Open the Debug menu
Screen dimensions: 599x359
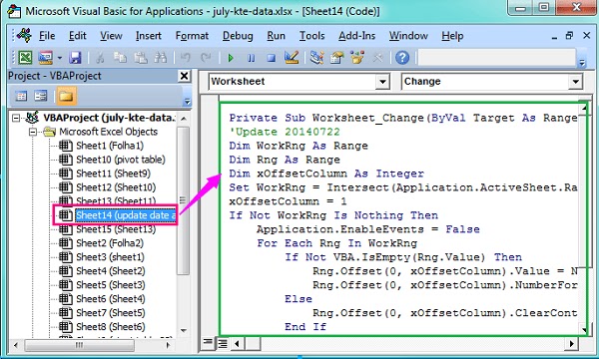tap(238, 36)
